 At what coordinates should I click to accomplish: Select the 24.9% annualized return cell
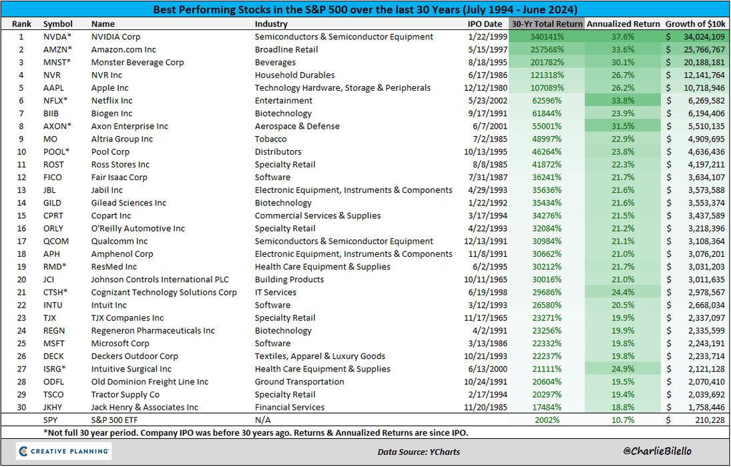pyautogui.click(x=623, y=369)
